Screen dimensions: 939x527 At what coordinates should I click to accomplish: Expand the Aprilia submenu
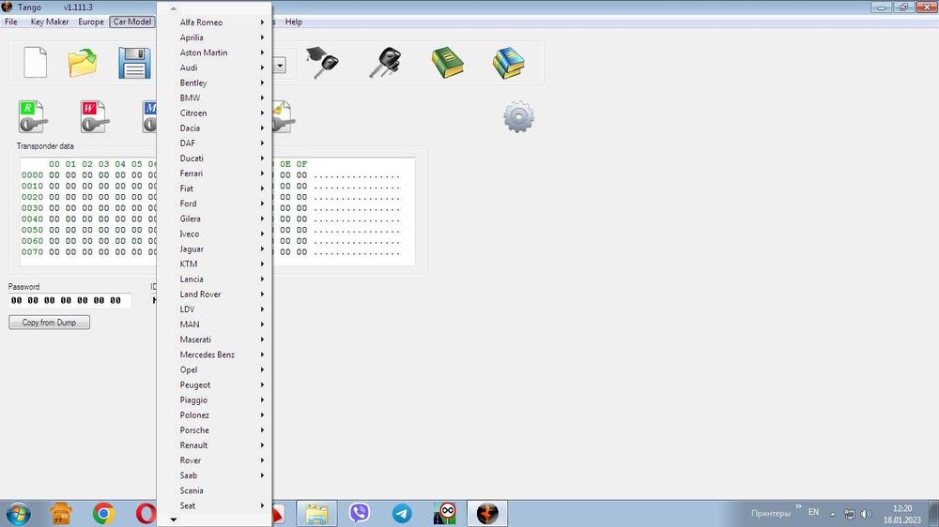[214, 38]
